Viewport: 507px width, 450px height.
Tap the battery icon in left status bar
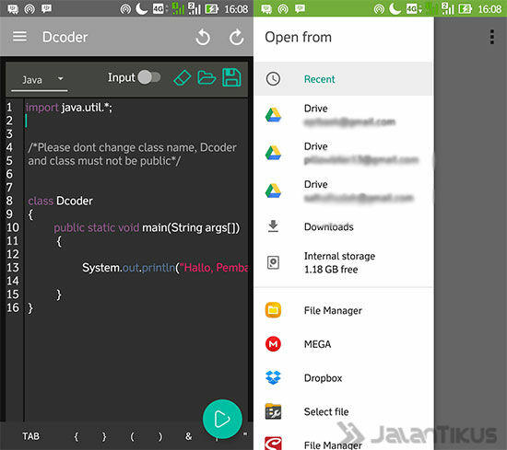tap(211, 8)
